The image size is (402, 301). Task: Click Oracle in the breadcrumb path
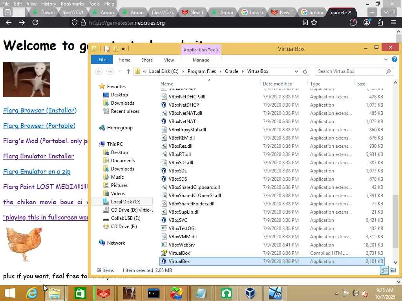coord(232,71)
